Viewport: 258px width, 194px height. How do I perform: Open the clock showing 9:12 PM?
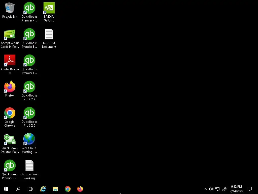tap(236, 189)
